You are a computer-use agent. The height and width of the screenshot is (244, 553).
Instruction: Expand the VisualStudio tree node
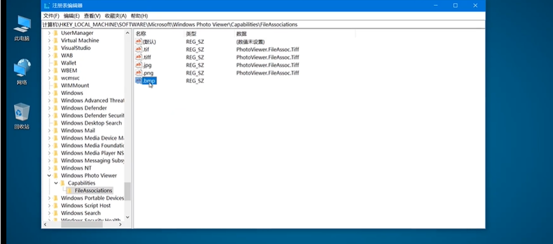pos(49,48)
